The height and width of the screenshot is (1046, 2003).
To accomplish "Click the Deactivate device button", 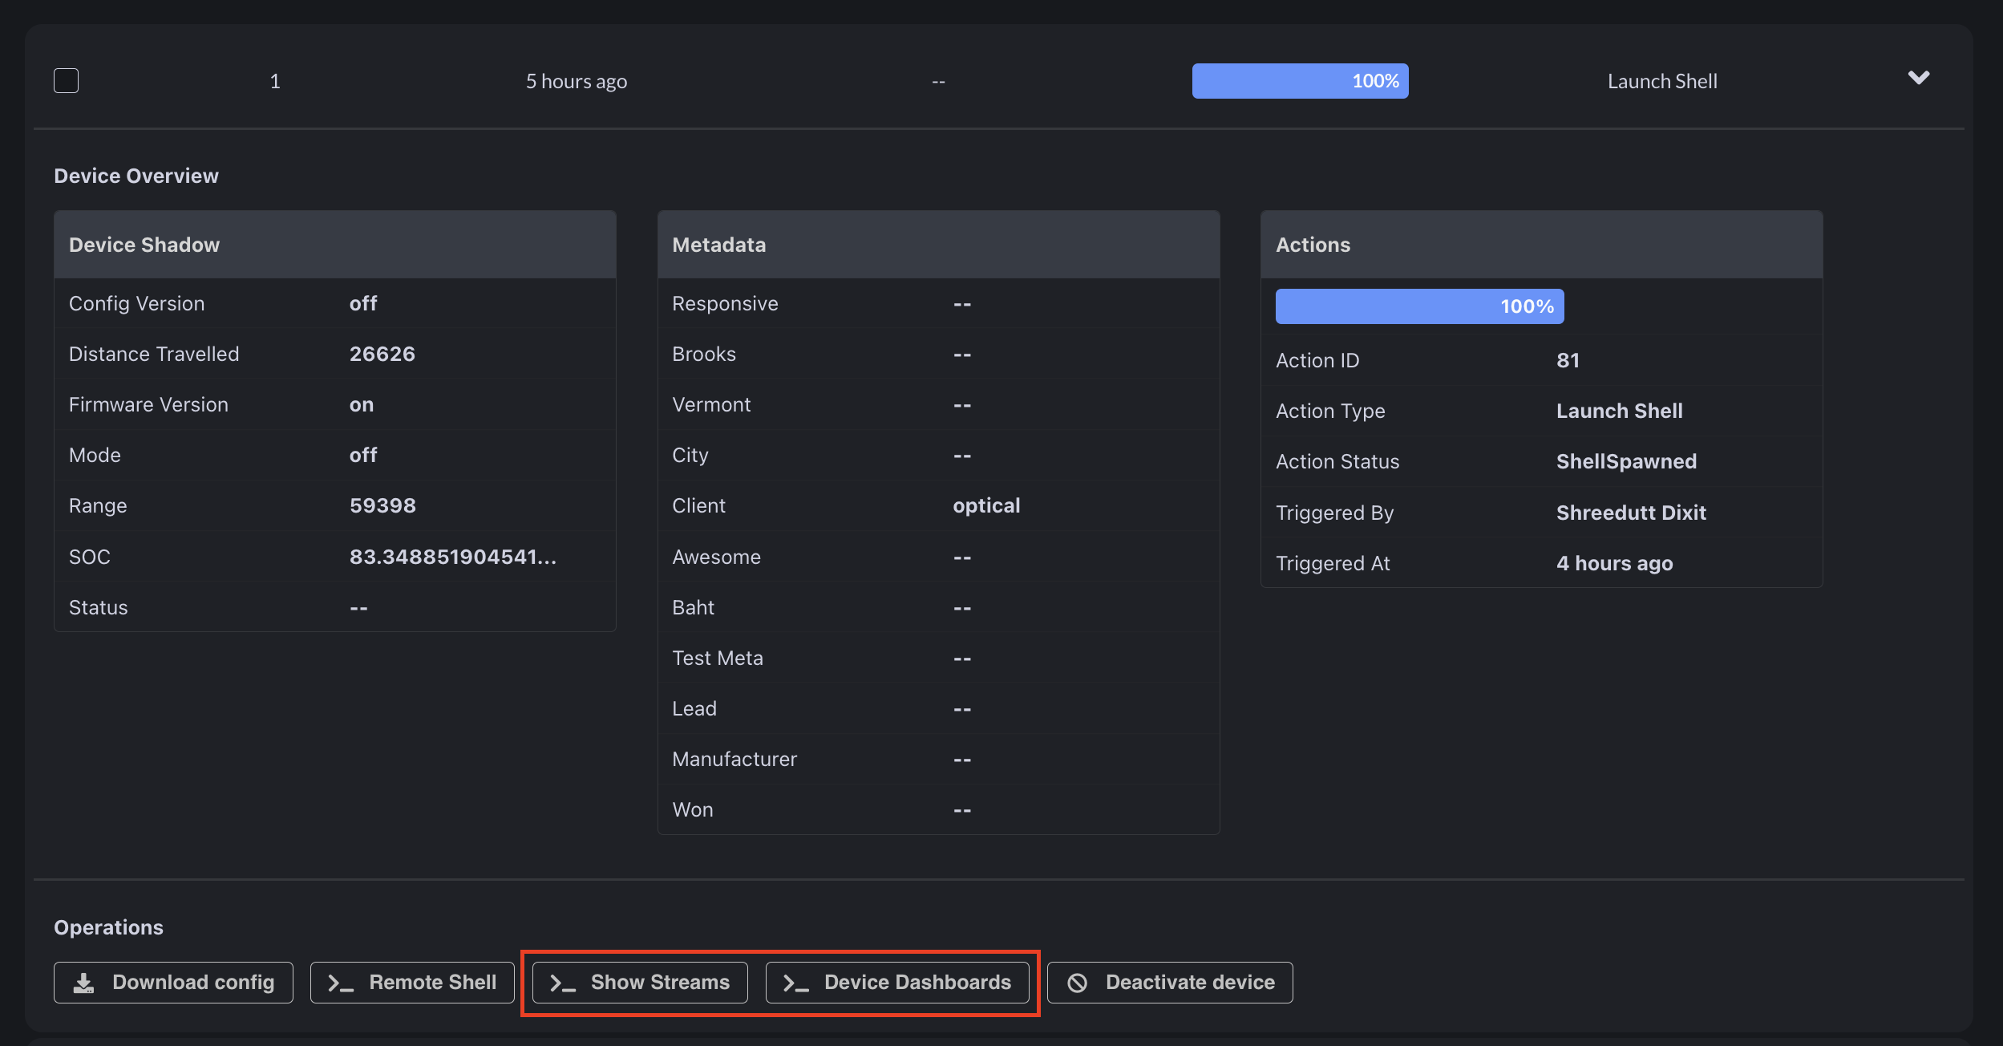I will click(1170, 983).
